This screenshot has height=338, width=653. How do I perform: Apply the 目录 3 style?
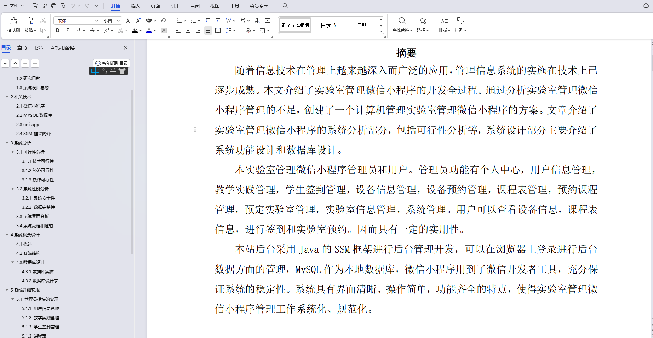[x=328, y=25]
